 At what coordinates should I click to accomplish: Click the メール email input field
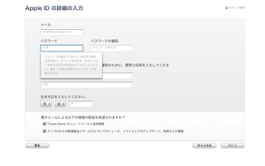[62, 32]
